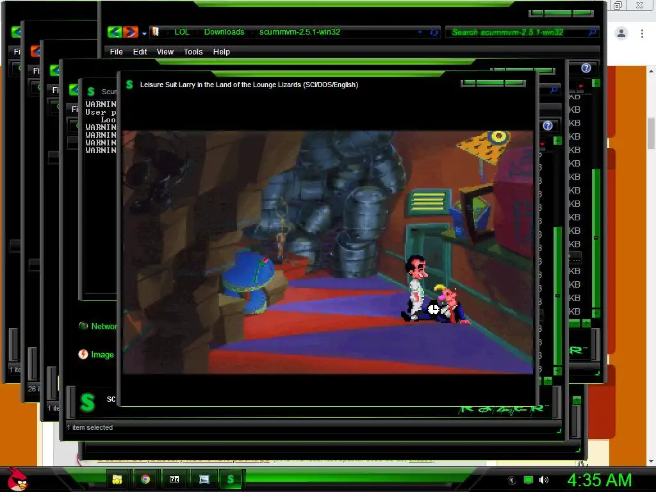
Task: Click the Chrome page scrollbar thumb
Action: (652, 133)
